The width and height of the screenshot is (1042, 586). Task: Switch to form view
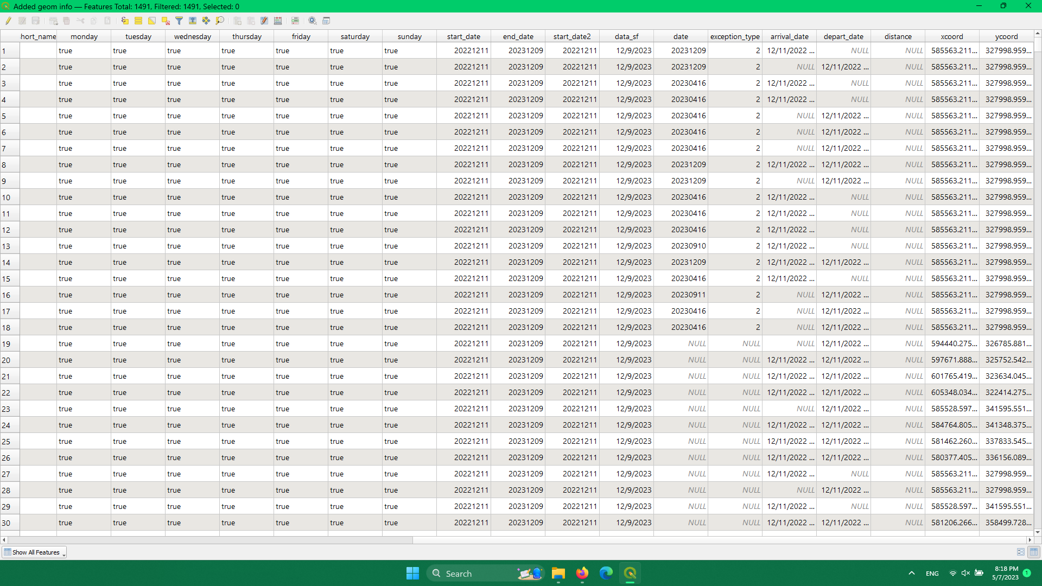point(1021,552)
